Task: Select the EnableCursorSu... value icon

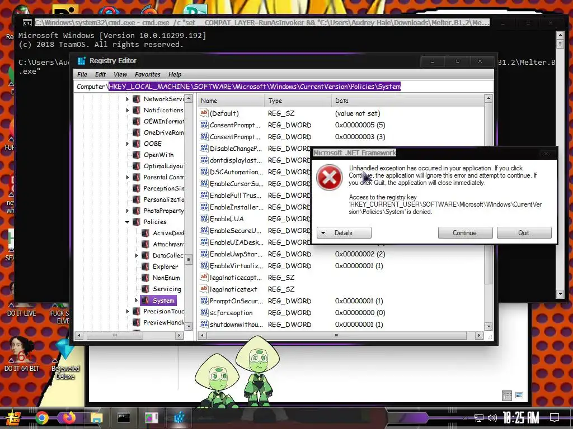Action: click(x=204, y=183)
